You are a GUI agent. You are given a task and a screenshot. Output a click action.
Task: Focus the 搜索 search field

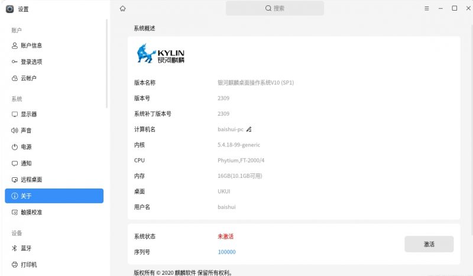tap(275, 8)
